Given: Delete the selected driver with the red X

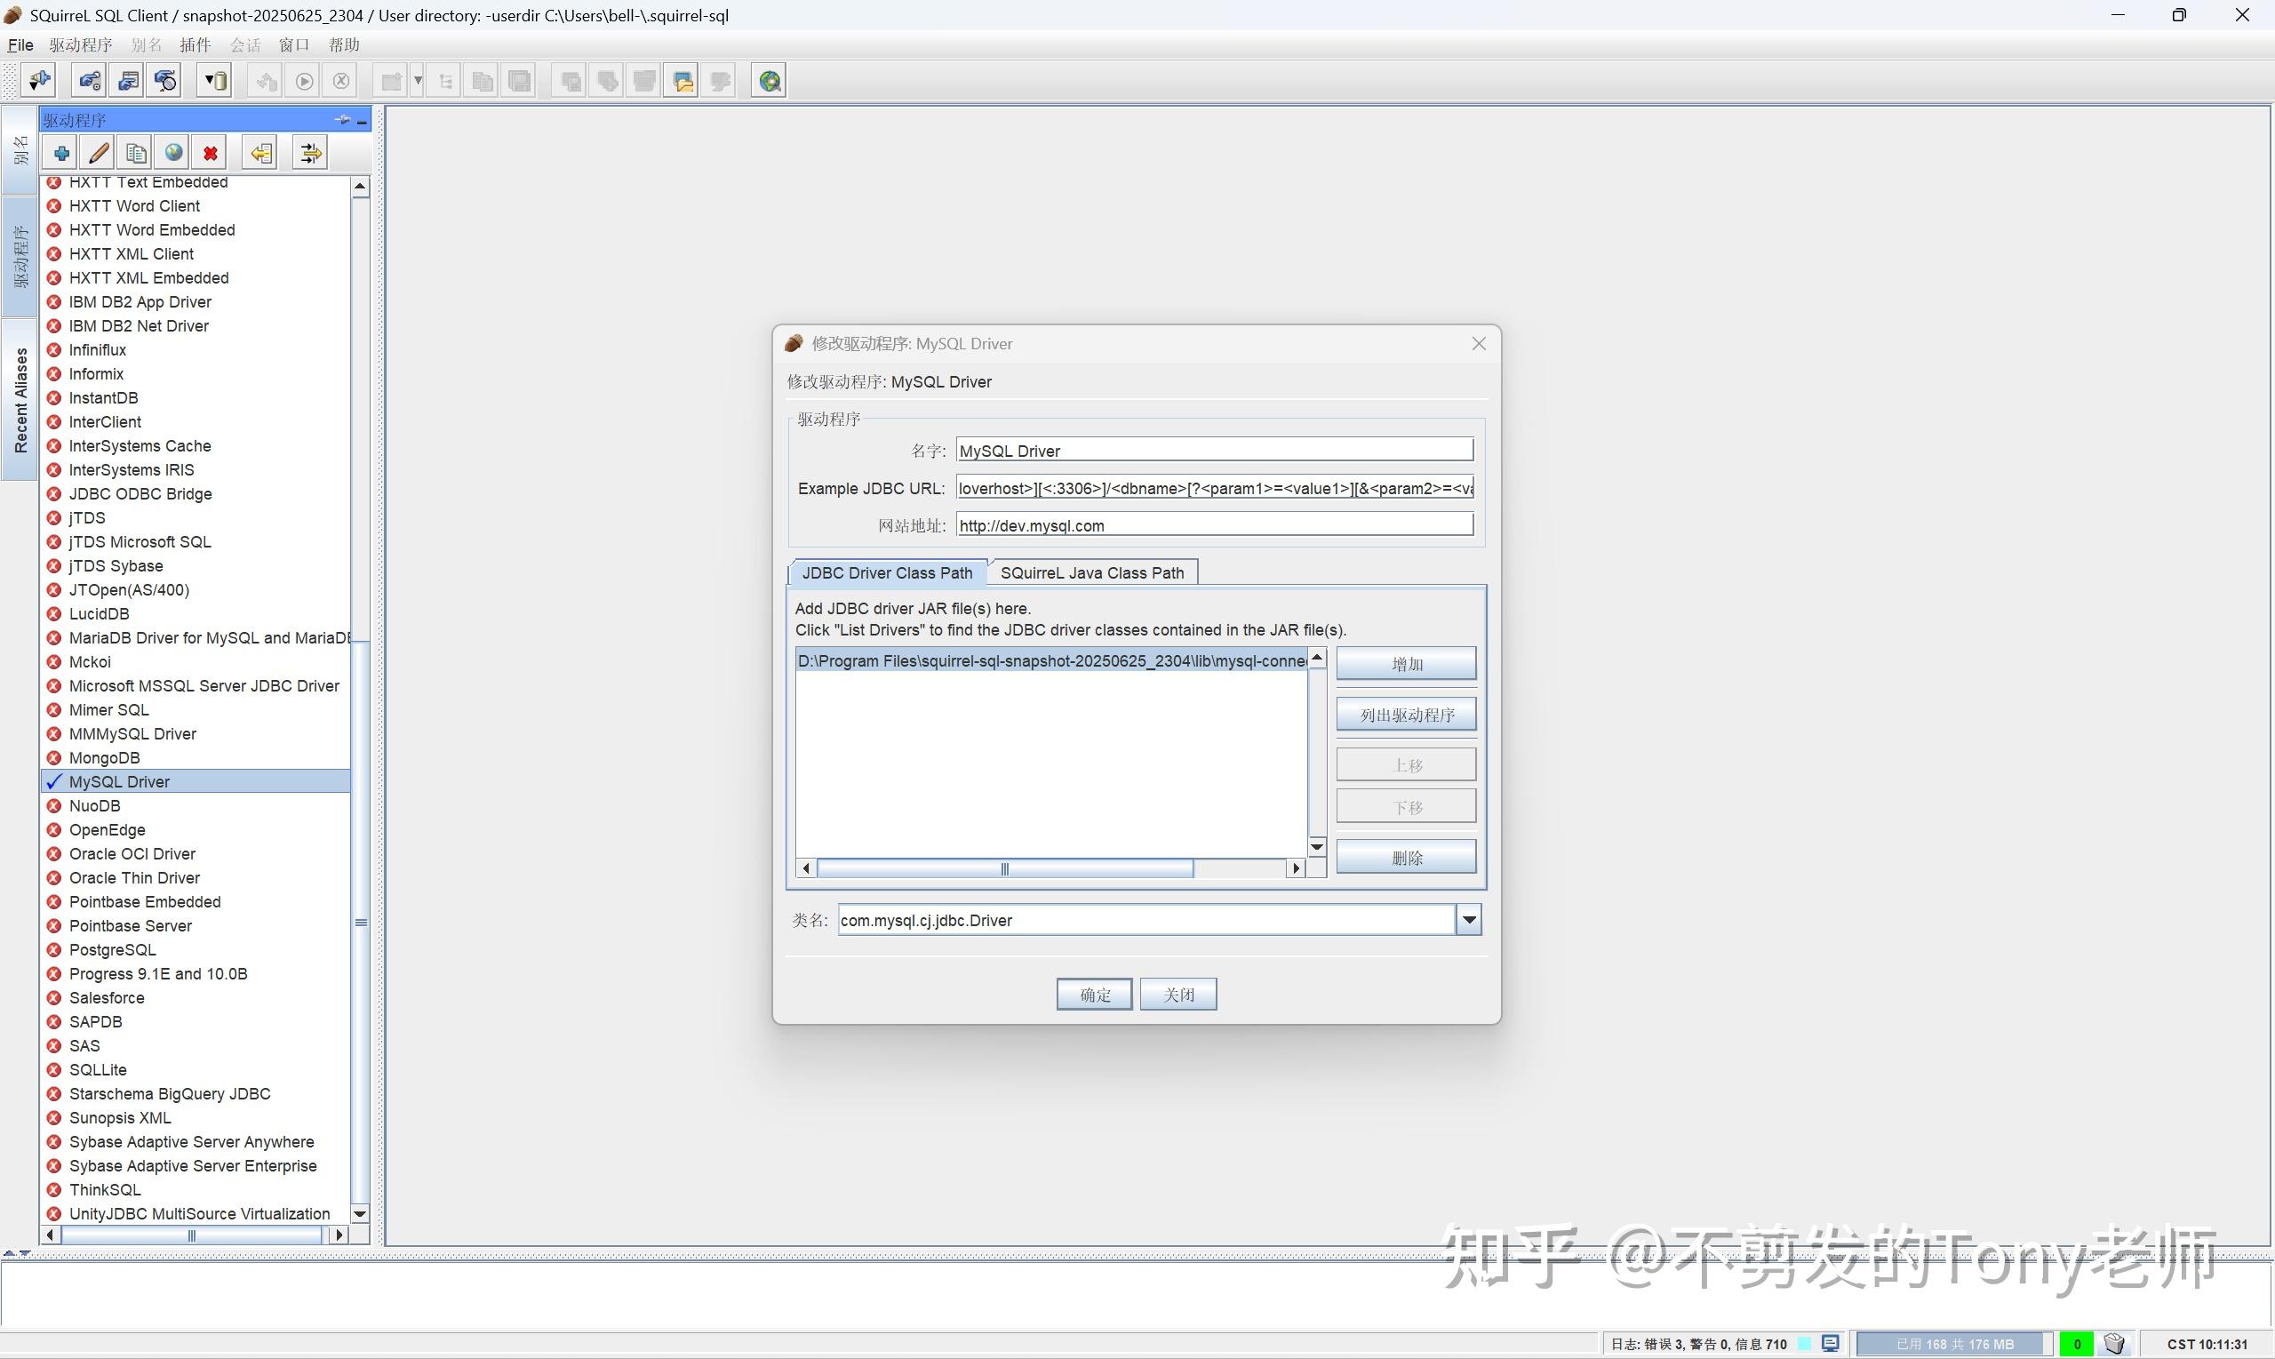Looking at the screenshot, I should tap(210, 152).
